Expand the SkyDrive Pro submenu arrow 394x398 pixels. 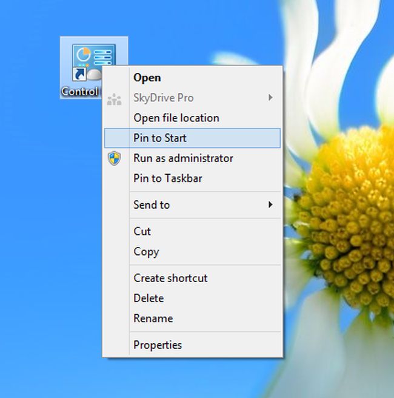click(x=270, y=98)
